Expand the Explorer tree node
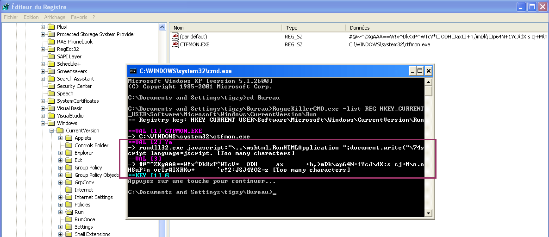This screenshot has height=237, width=549. click(61, 153)
